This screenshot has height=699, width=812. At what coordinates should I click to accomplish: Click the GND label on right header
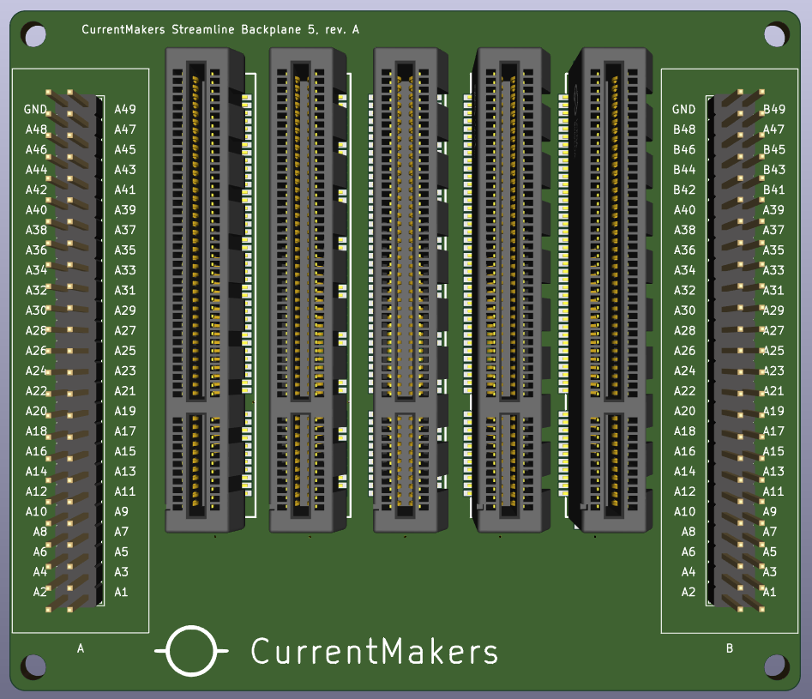tap(684, 110)
